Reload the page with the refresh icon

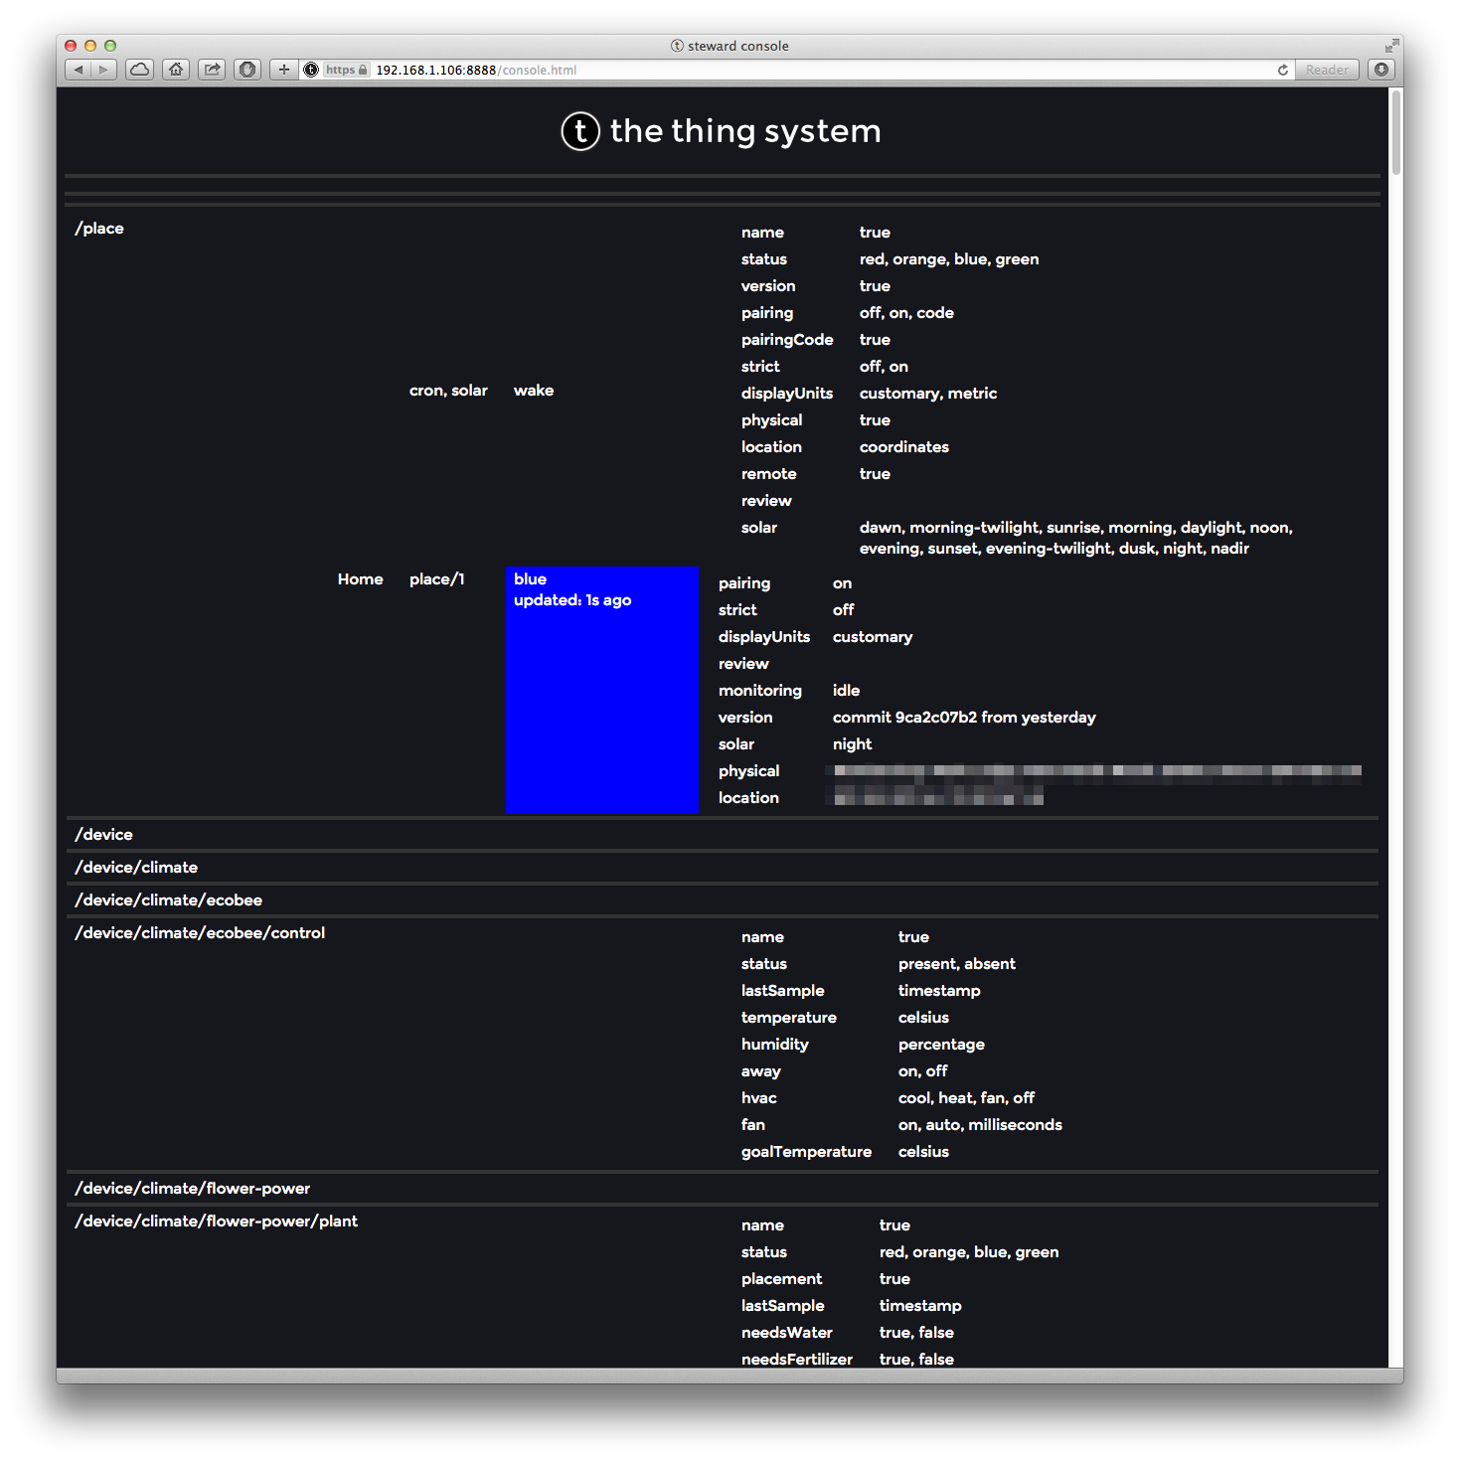click(1283, 70)
